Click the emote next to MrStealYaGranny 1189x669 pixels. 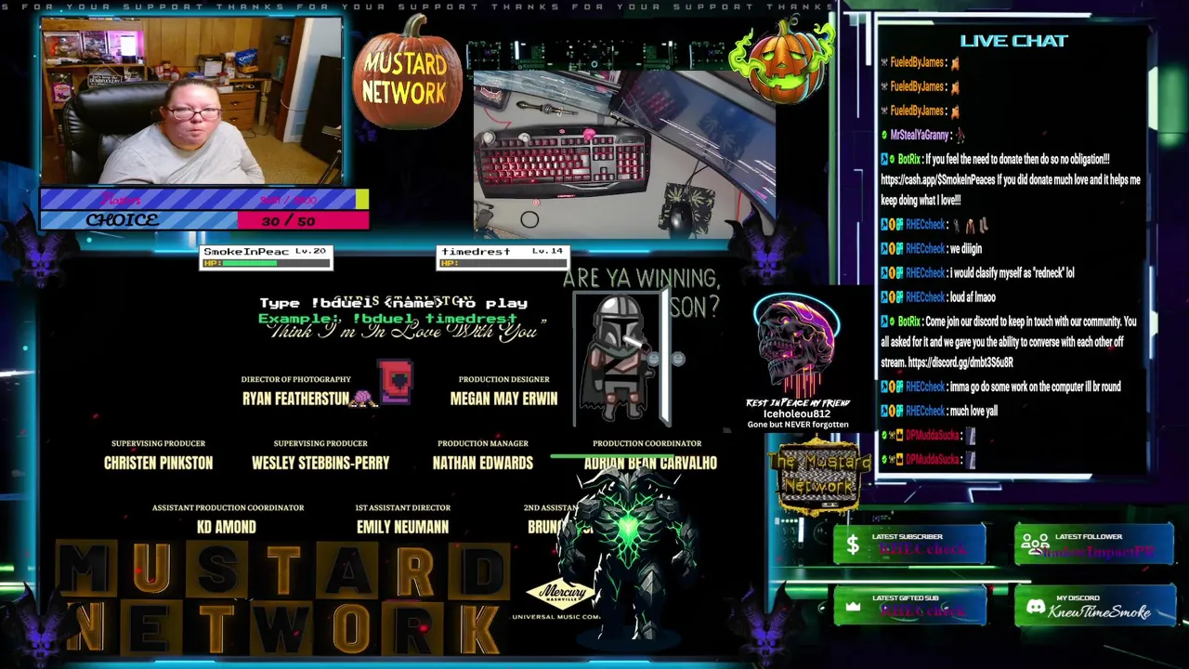pos(960,135)
